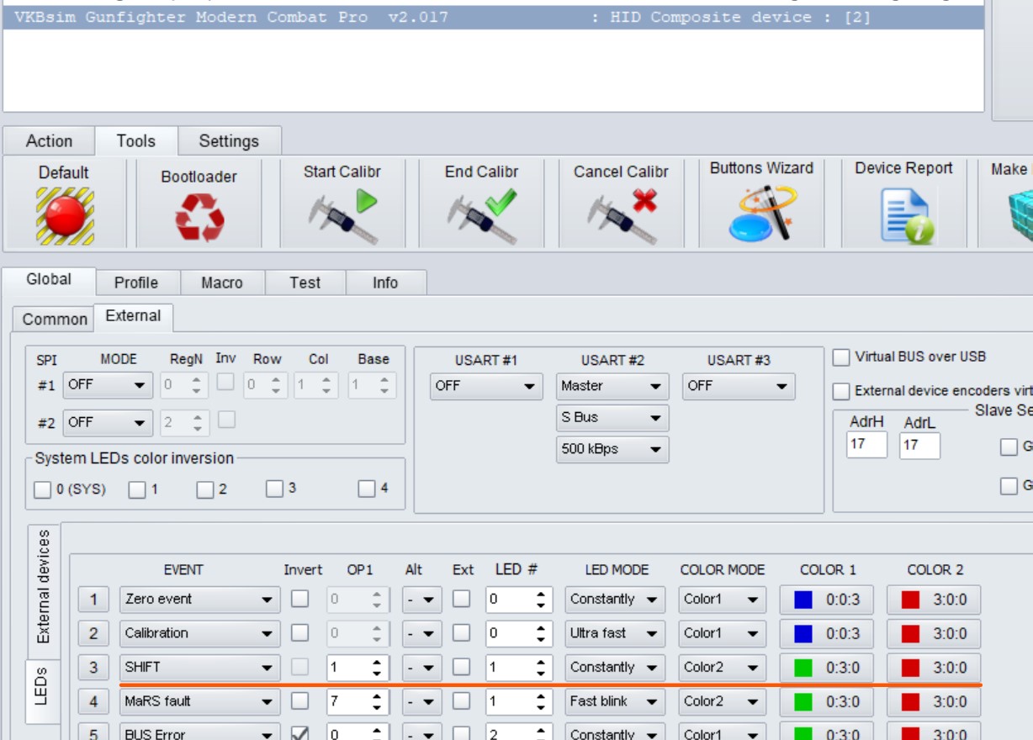
Task: Toggle Invert for Zero event row
Action: 299,599
